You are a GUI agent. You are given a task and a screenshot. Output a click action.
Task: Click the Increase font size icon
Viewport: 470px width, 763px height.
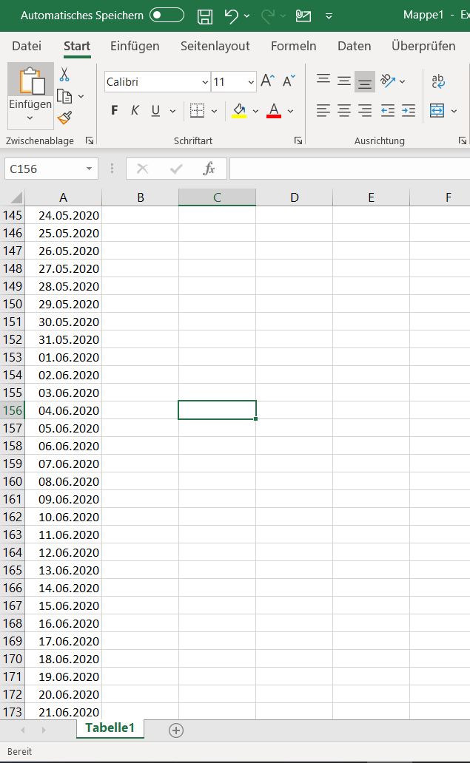268,81
